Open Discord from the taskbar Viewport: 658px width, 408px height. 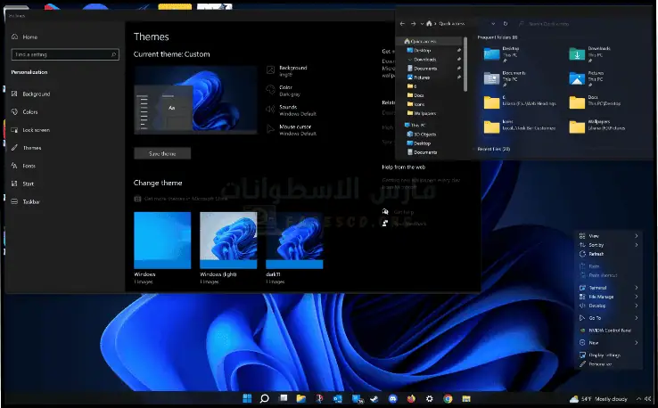coord(392,399)
